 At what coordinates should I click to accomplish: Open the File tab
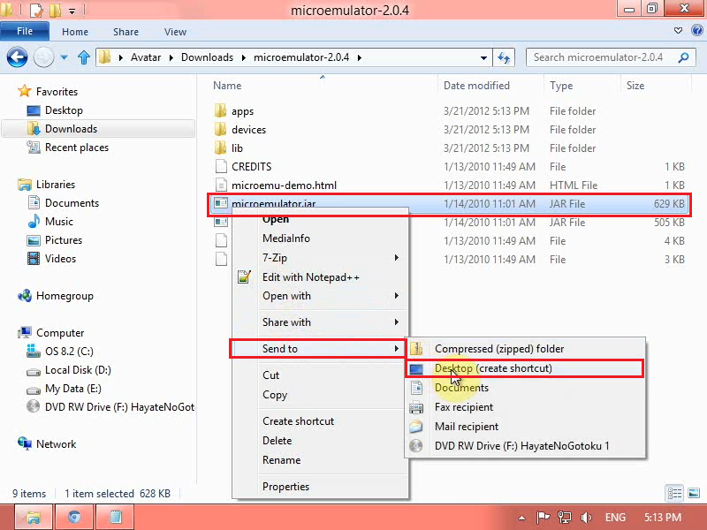25,31
